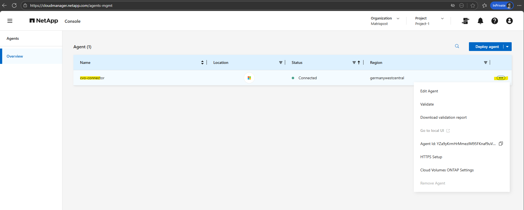Choose Cloud Volumes ONTAP Settings menu entry
Image resolution: width=524 pixels, height=210 pixels.
point(447,170)
